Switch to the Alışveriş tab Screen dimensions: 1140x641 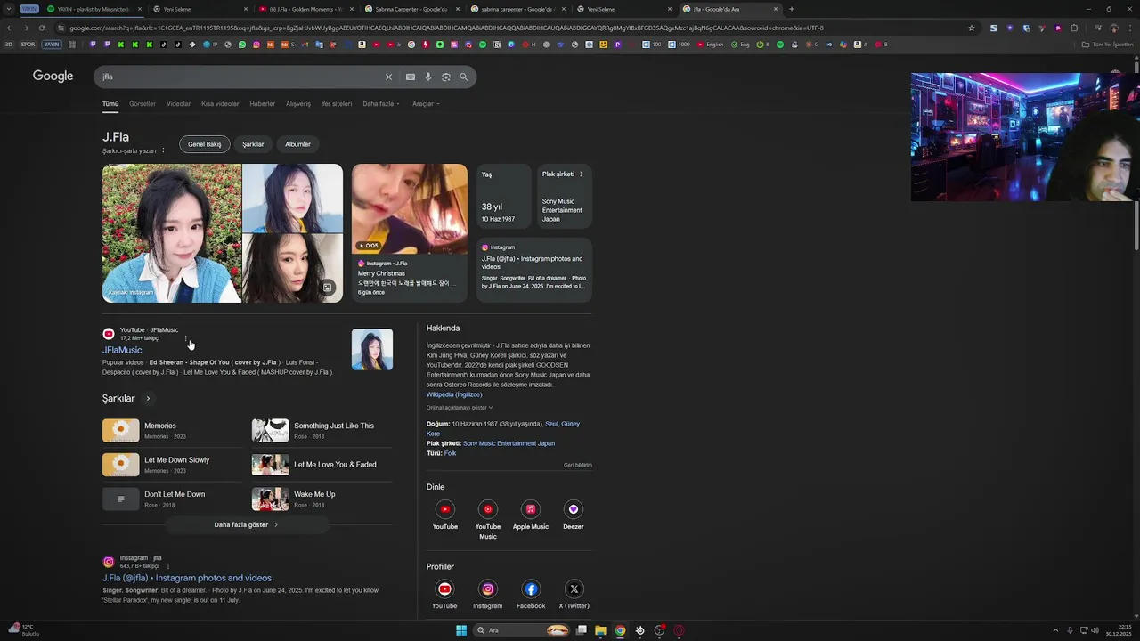[x=298, y=103]
